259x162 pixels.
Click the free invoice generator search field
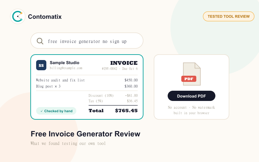[87, 41]
